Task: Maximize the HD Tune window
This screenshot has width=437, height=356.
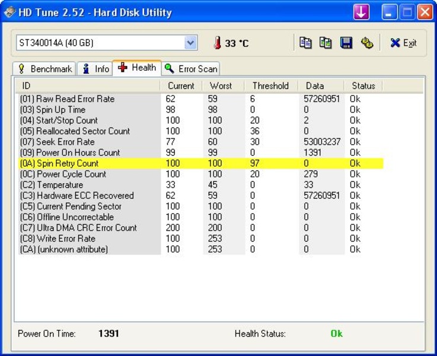Action: coord(407,12)
